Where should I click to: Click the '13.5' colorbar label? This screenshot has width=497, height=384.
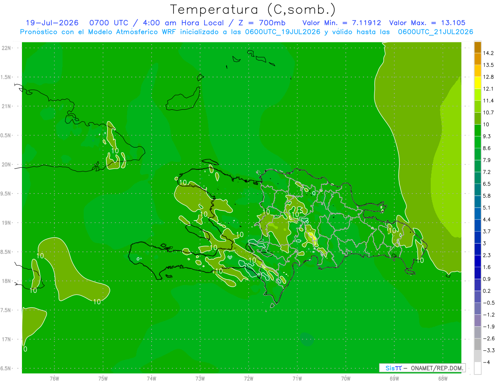click(489, 65)
